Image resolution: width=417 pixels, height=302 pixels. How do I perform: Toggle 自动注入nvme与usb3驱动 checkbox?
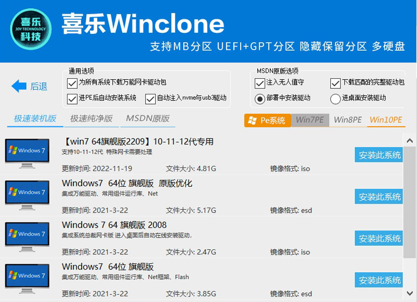tap(150, 98)
